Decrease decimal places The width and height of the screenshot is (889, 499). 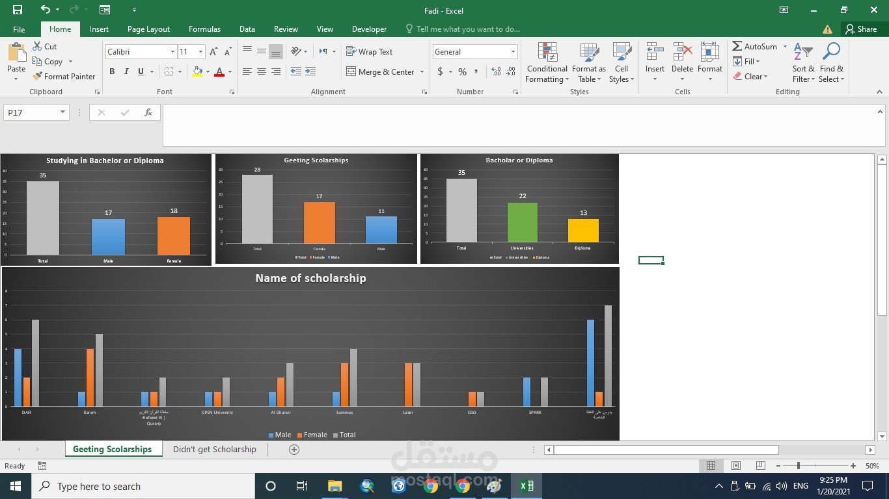(510, 71)
